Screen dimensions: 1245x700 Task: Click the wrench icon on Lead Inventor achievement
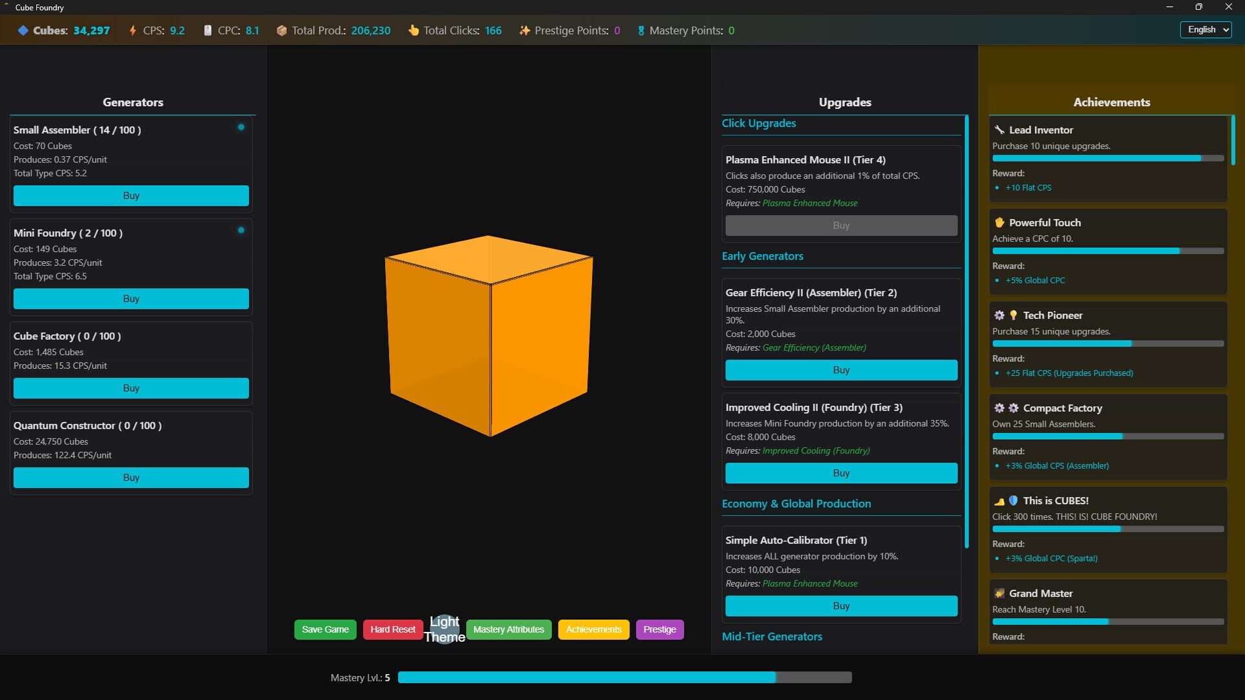click(999, 130)
